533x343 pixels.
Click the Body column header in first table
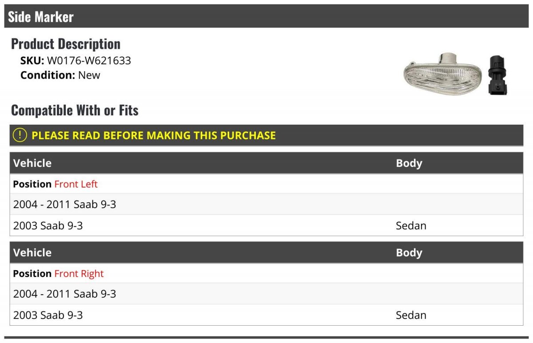pyautogui.click(x=409, y=163)
